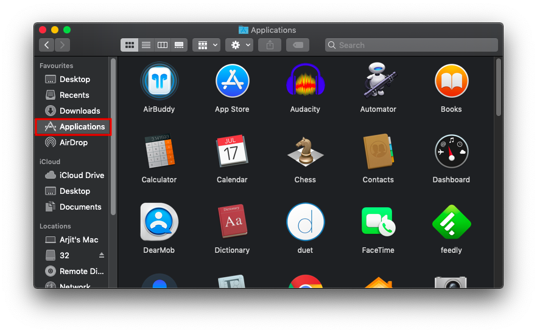This screenshot has height=333, width=537.
Task: Open Remote Disc in the sidebar
Action: tap(72, 272)
